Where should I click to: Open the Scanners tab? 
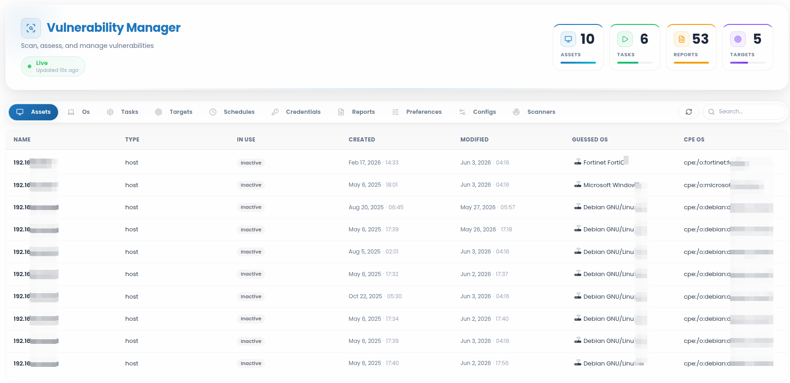coord(534,112)
